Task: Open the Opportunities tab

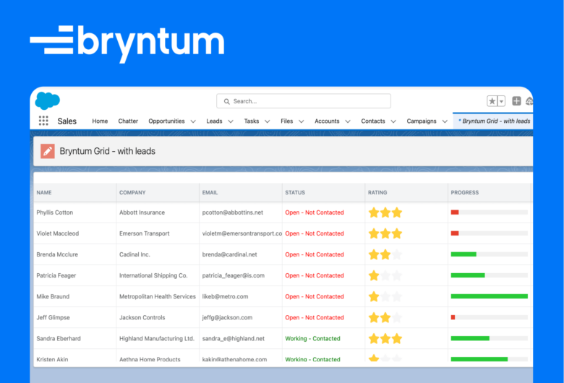Action: point(166,121)
